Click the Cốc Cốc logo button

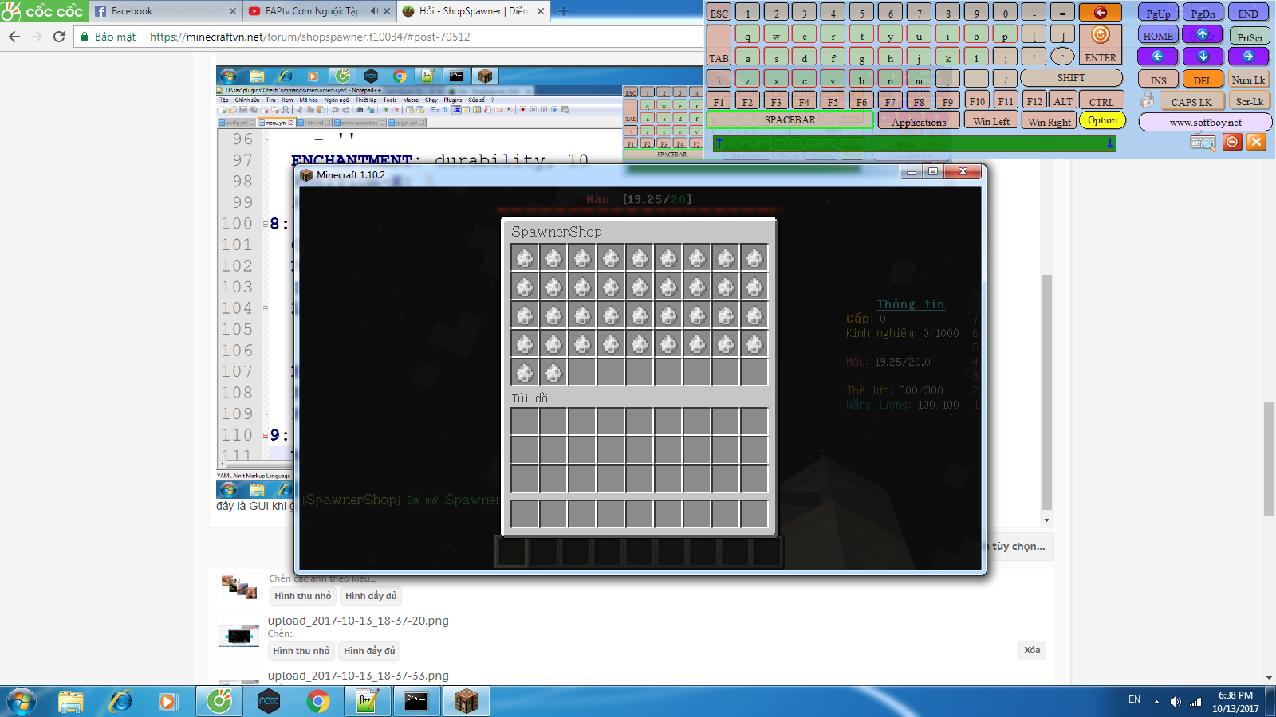(43, 11)
